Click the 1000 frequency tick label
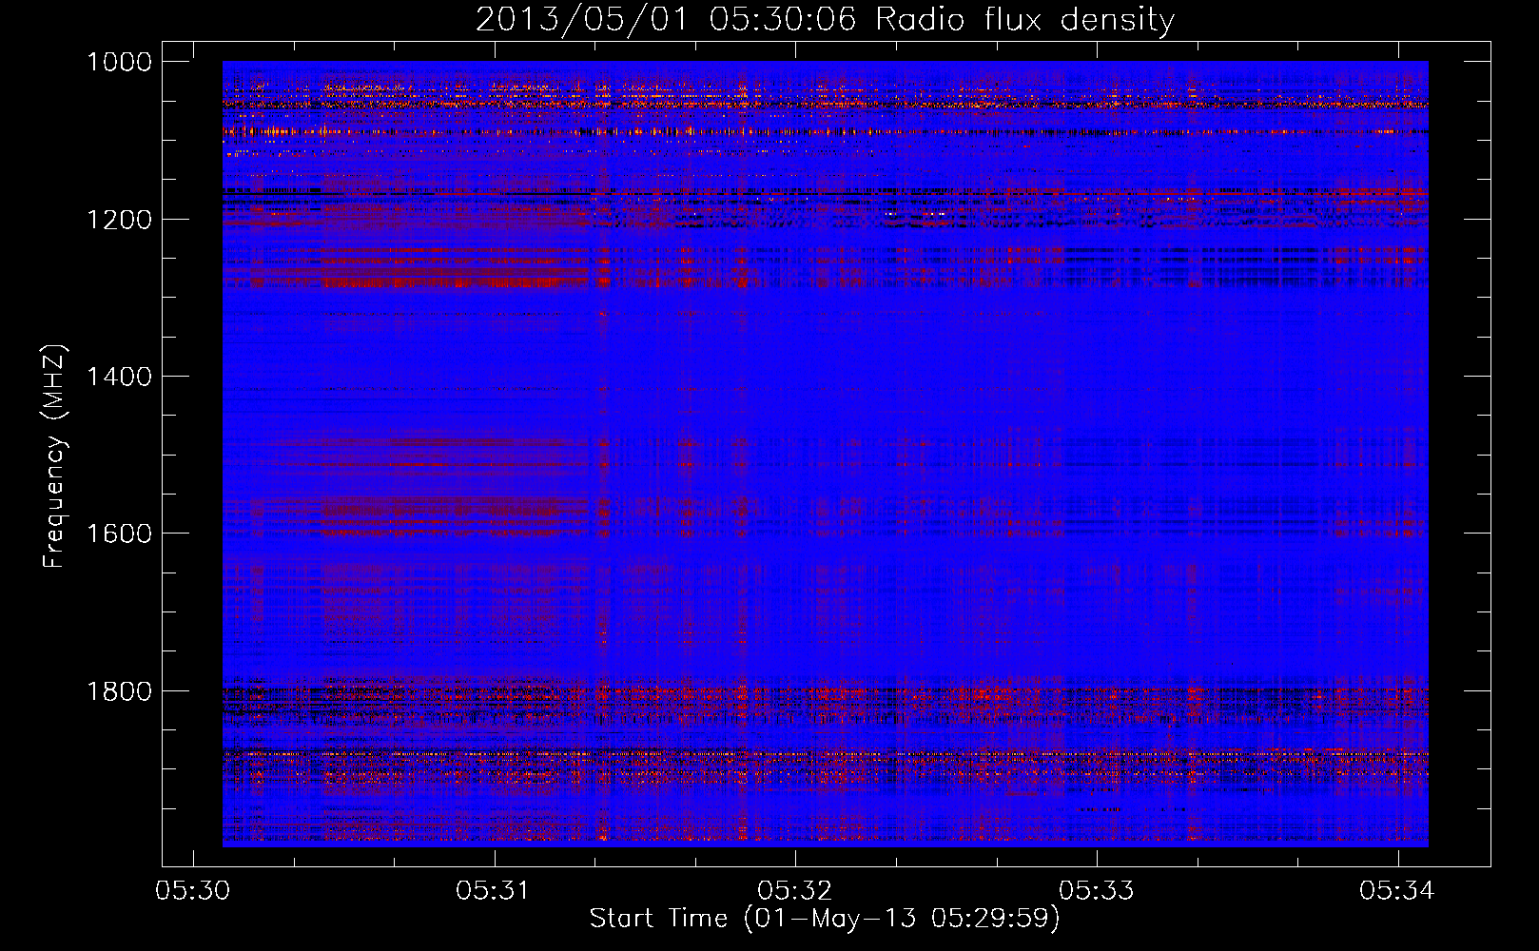This screenshot has height=951, width=1539. pyautogui.click(x=119, y=62)
